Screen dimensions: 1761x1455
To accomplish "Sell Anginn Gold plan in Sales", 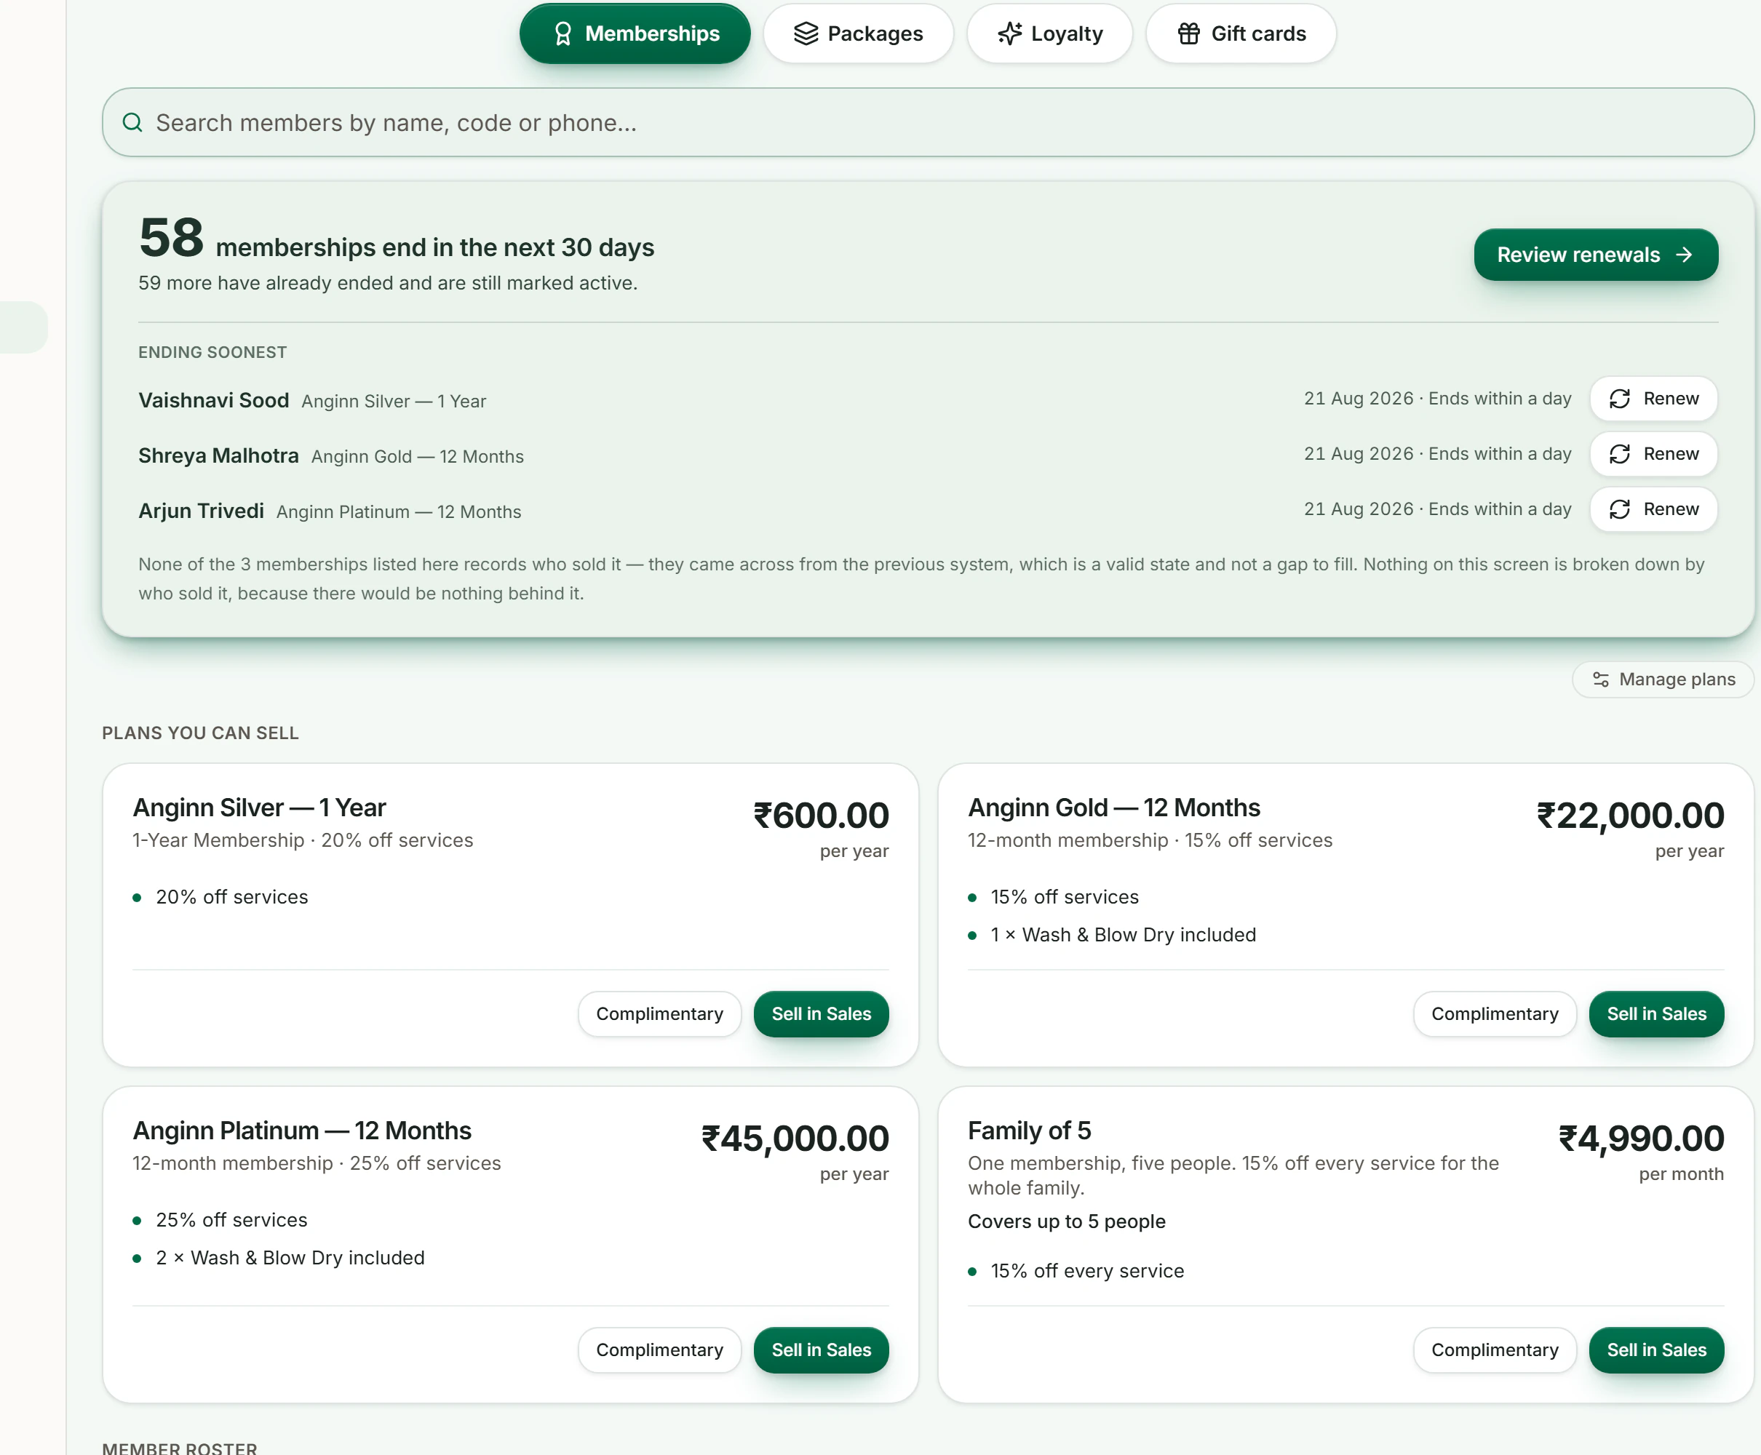I will pyautogui.click(x=1656, y=1014).
